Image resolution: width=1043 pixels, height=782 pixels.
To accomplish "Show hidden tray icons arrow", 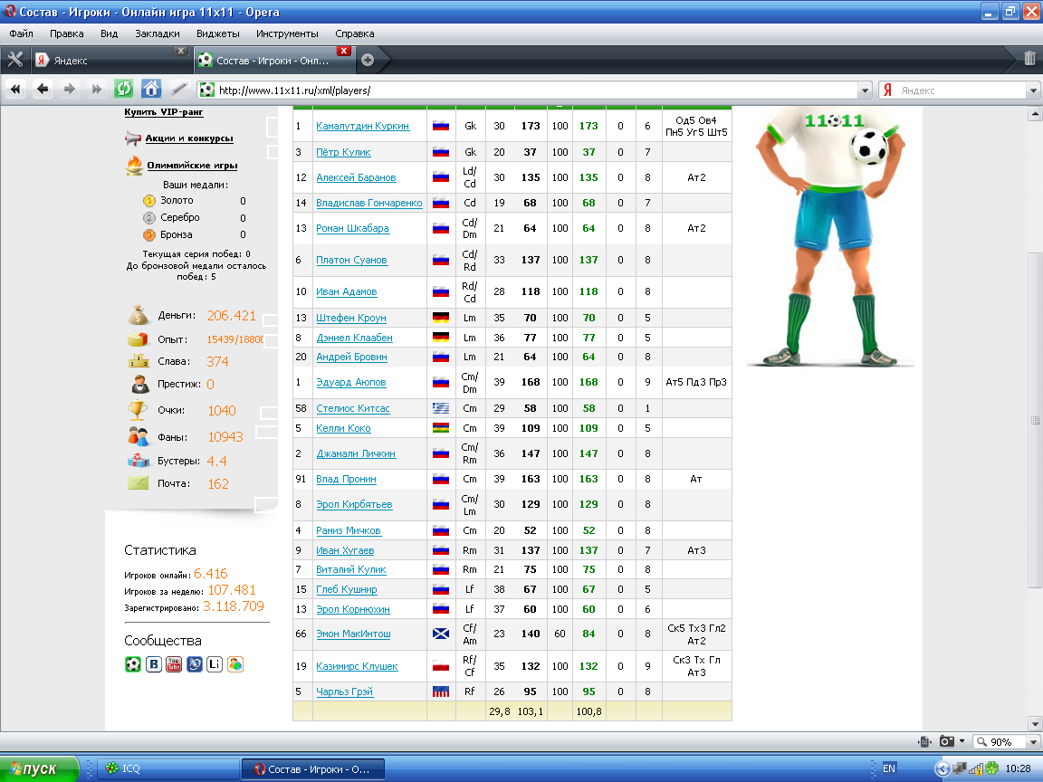I will 942,768.
